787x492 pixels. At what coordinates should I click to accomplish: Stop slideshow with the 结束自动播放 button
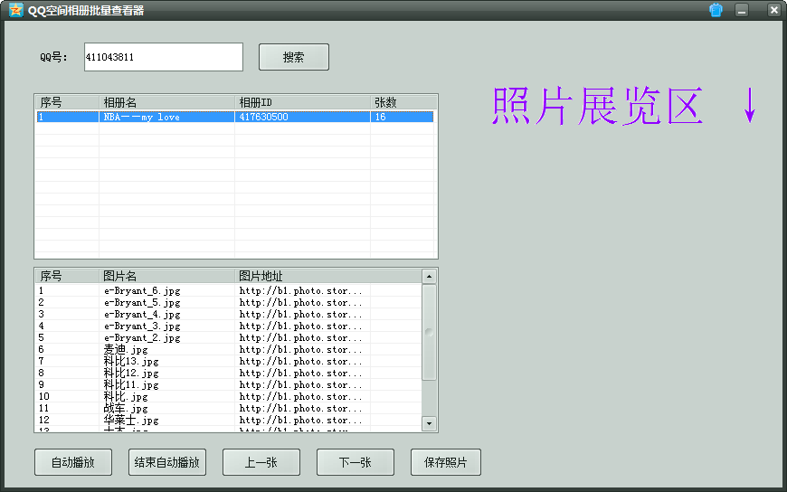(x=167, y=462)
